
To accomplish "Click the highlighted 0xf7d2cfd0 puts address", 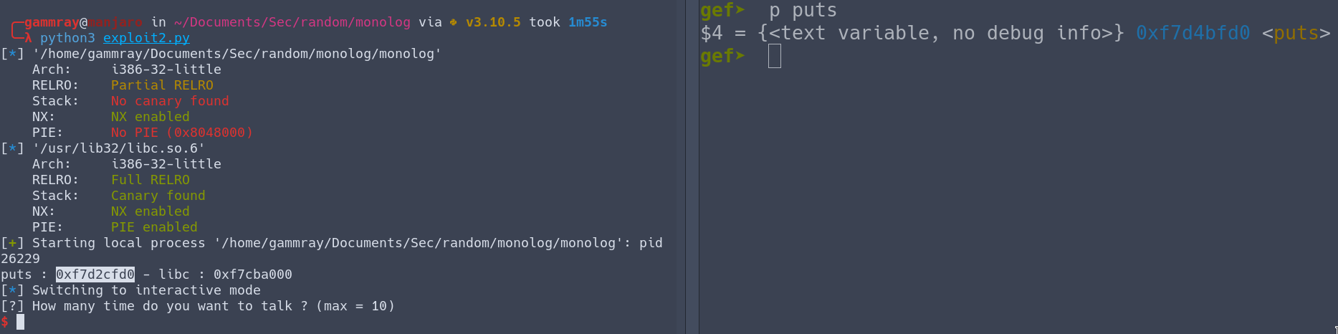I will click(x=95, y=275).
